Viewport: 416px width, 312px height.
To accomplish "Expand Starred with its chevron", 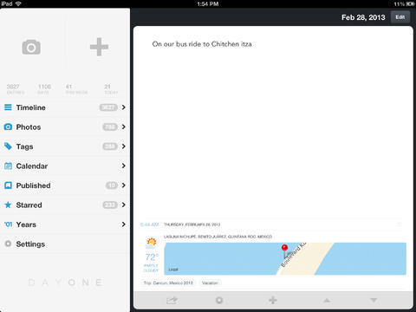I will (124, 205).
